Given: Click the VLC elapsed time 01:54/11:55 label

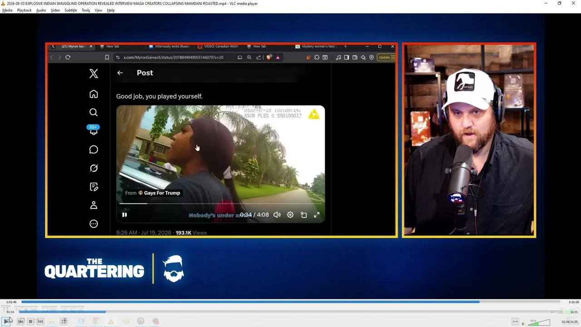Looking at the screenshot, I should tap(569, 322).
